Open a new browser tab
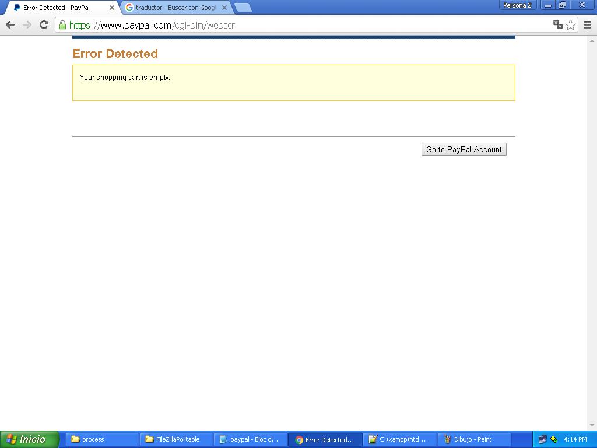Image resolution: width=597 pixels, height=448 pixels. click(x=243, y=8)
